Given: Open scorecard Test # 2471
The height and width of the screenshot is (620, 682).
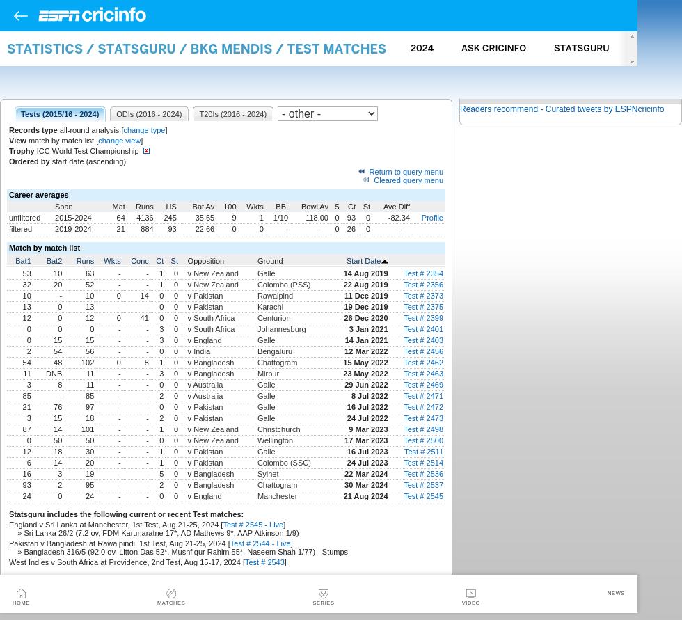Looking at the screenshot, I should [x=423, y=396].
